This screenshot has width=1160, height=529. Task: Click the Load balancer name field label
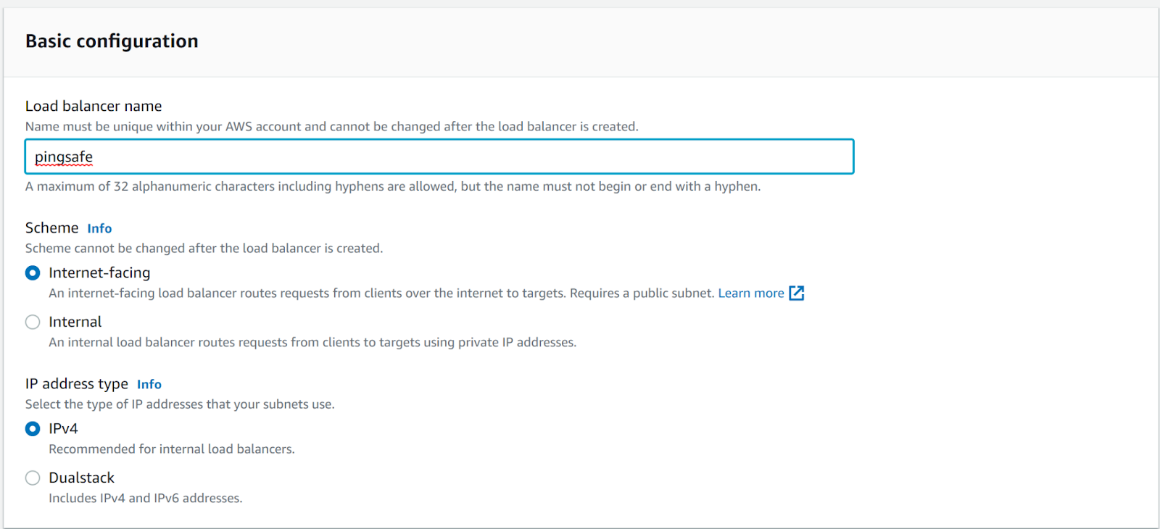coord(94,106)
